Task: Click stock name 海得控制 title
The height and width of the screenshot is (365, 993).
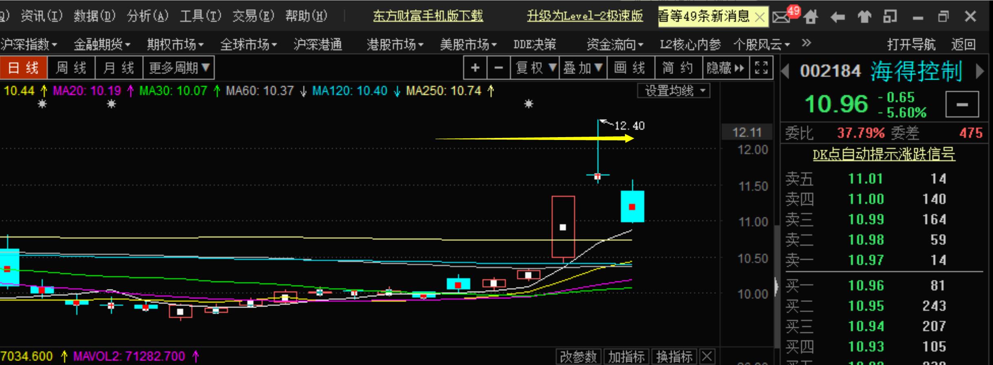Action: click(916, 71)
